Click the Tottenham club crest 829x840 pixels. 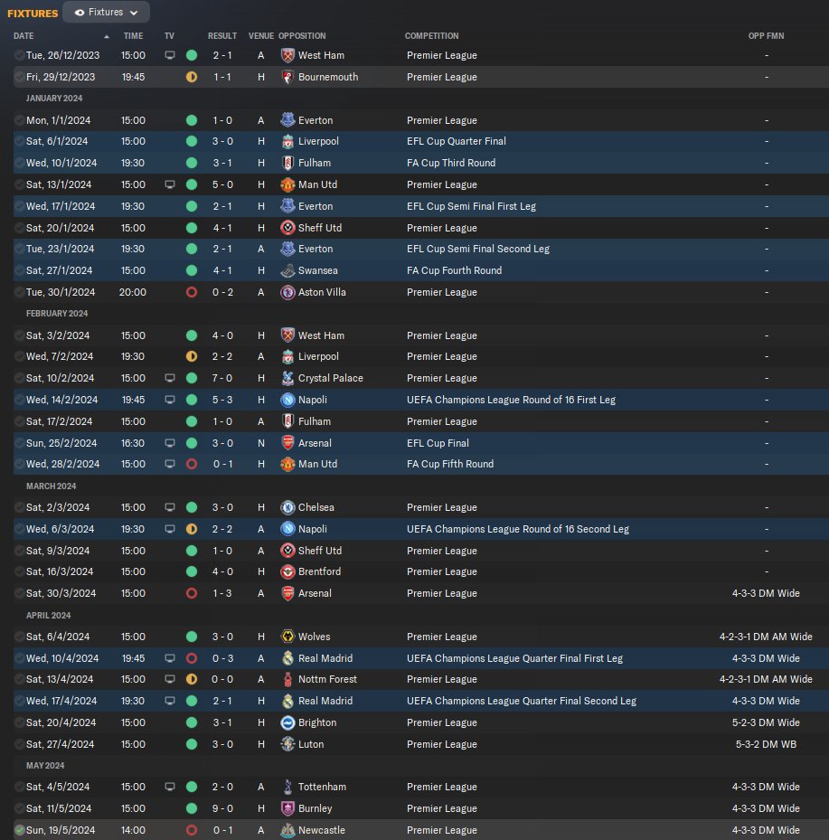click(287, 787)
